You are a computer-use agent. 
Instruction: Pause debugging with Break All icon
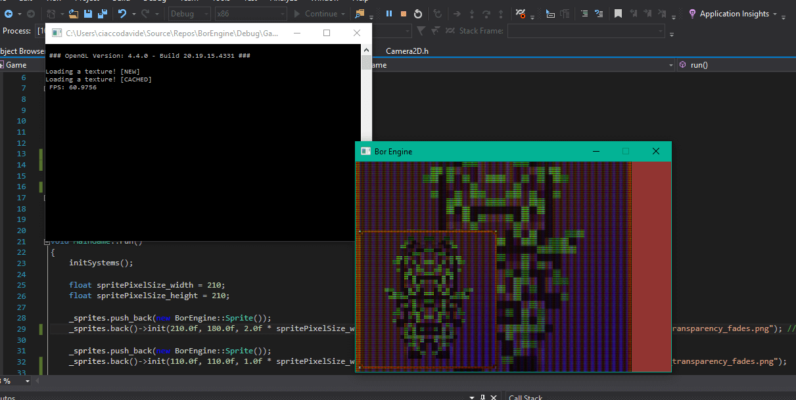(388, 14)
